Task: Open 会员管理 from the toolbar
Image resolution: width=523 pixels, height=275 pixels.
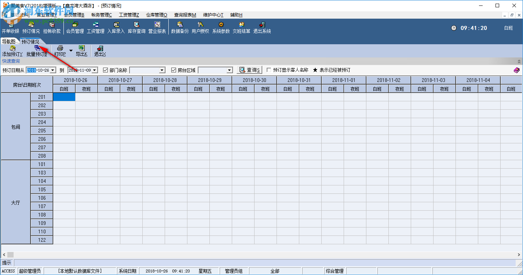Action: [x=75, y=28]
